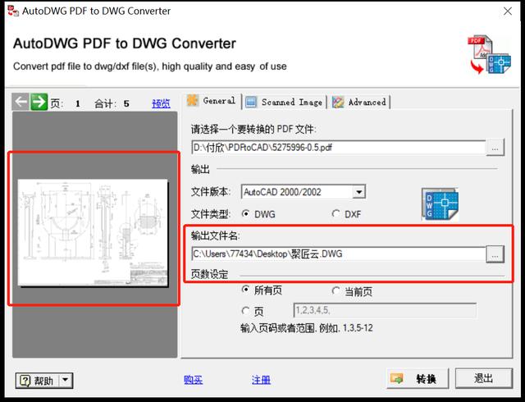Click the output file name field
The height and width of the screenshot is (402, 525).
[x=339, y=254]
